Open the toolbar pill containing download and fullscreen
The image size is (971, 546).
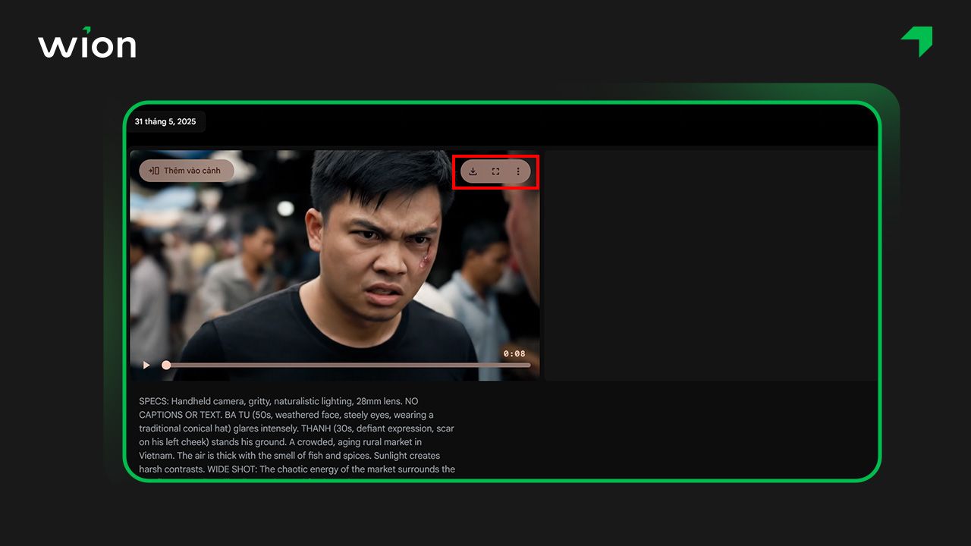tap(495, 171)
